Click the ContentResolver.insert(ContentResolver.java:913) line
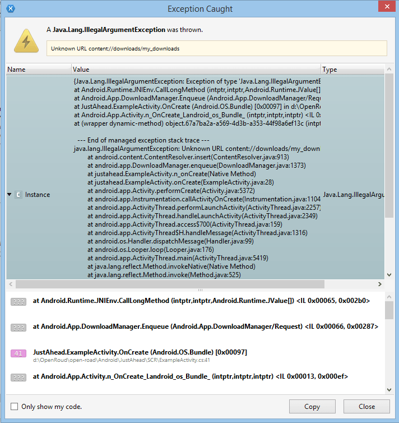Viewport: 399px width, 423px height. click(x=188, y=157)
